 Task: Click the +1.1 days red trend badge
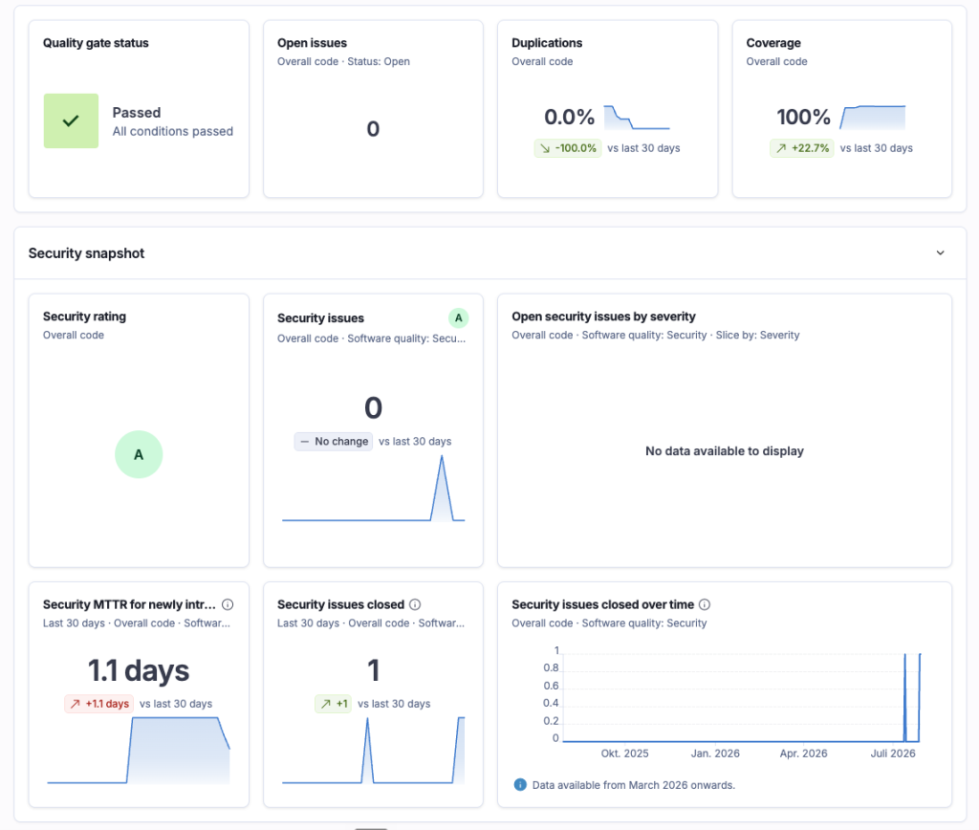99,704
